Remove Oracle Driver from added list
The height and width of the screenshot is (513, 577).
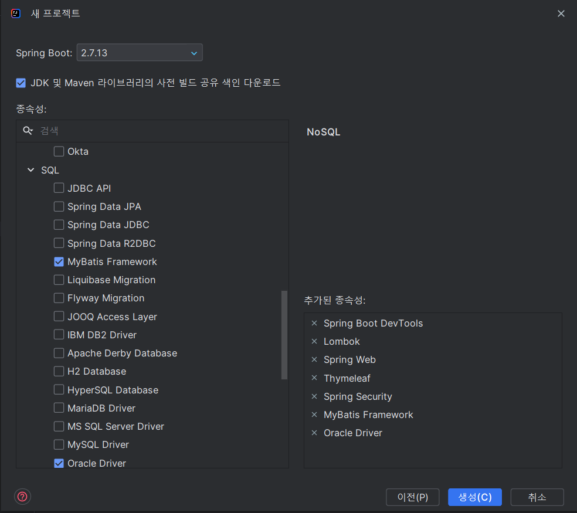click(314, 433)
